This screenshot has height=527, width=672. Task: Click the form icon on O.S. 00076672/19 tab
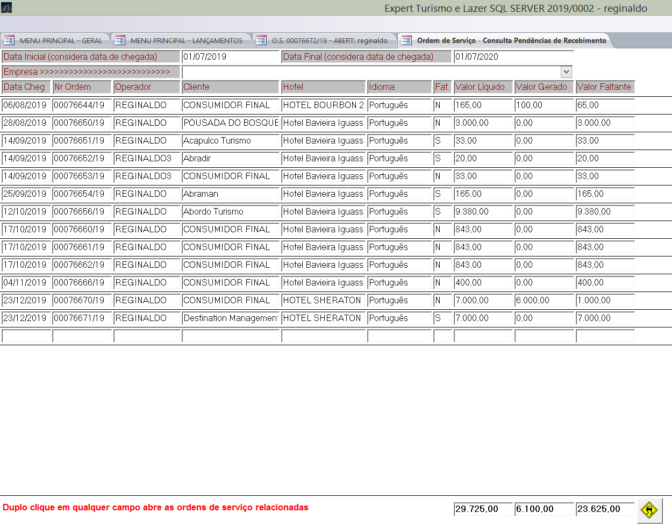pos(261,40)
